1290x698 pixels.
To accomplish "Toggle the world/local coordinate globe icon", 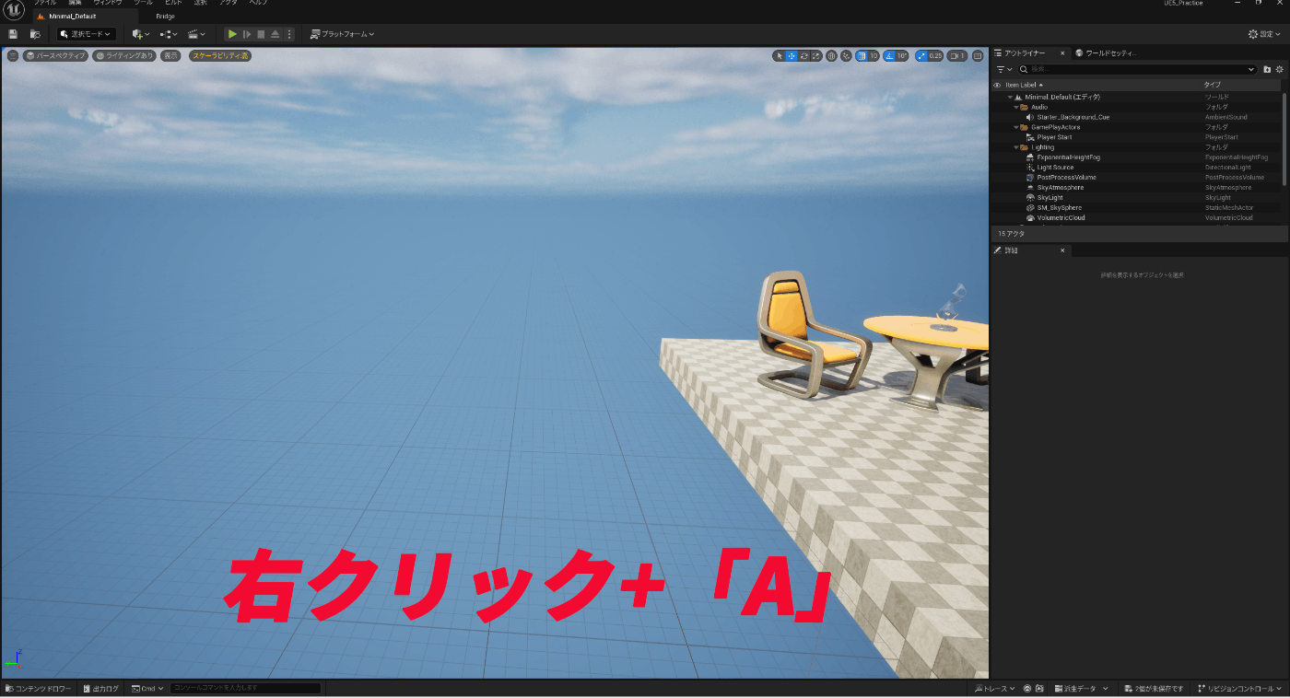I will click(831, 55).
